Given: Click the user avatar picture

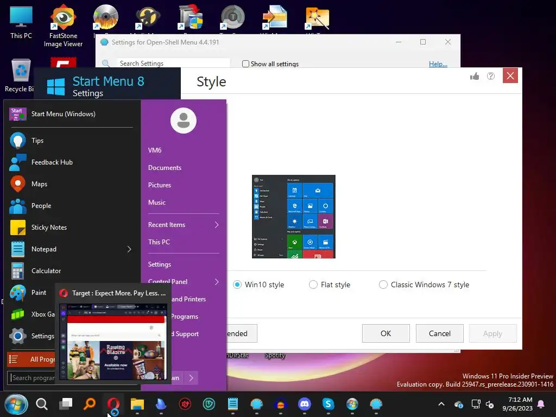Looking at the screenshot, I should point(184,121).
